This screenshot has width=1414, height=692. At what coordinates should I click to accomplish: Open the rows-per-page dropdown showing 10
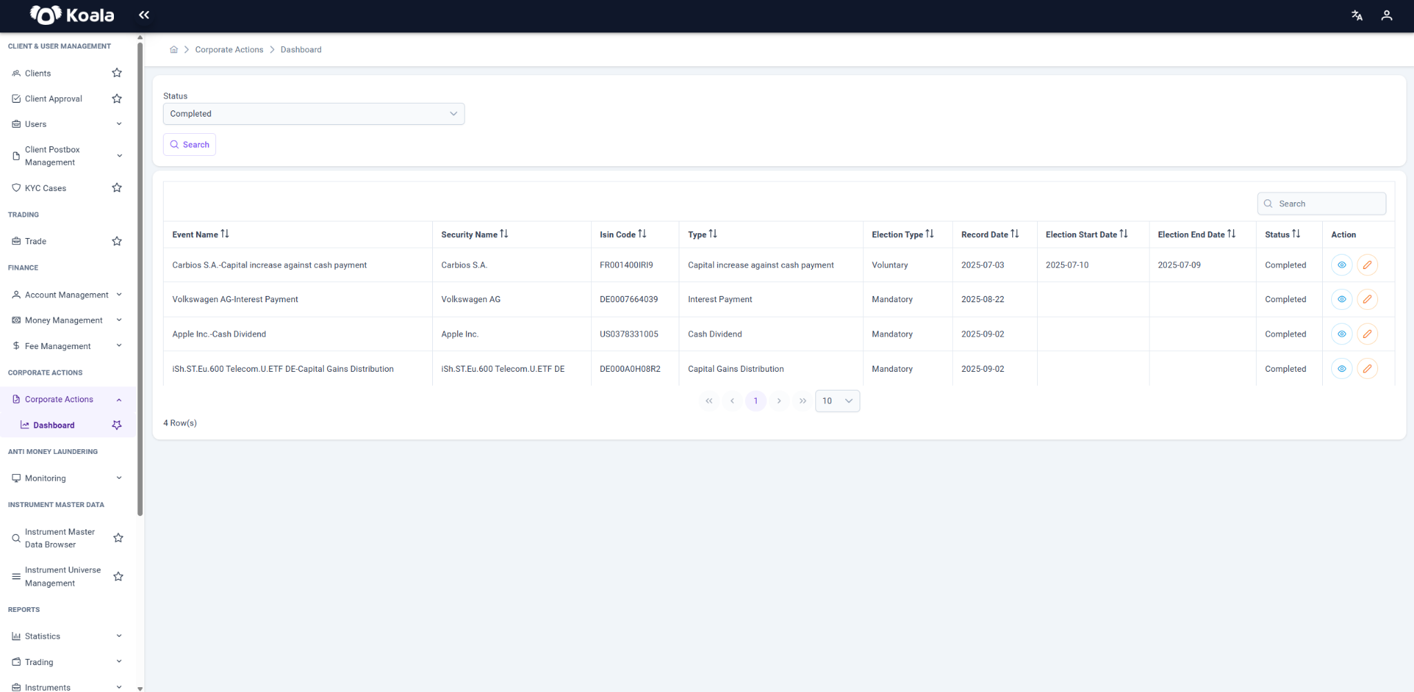[837, 401]
